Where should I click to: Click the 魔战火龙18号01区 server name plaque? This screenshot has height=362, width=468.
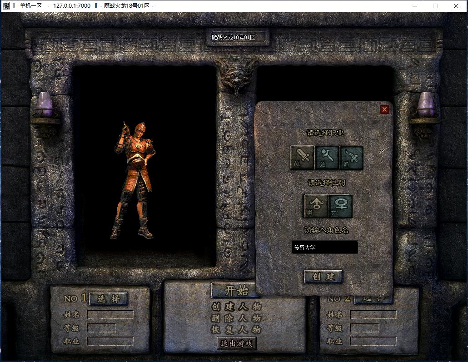pyautogui.click(x=238, y=37)
